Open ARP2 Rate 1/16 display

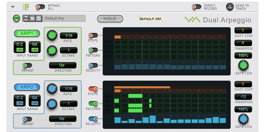click(x=69, y=89)
